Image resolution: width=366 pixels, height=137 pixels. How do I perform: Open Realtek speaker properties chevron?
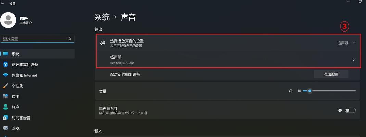click(354, 60)
